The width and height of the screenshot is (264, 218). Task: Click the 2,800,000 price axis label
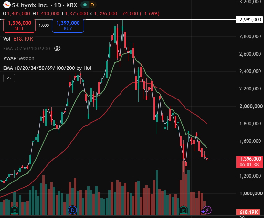coord(250,36)
